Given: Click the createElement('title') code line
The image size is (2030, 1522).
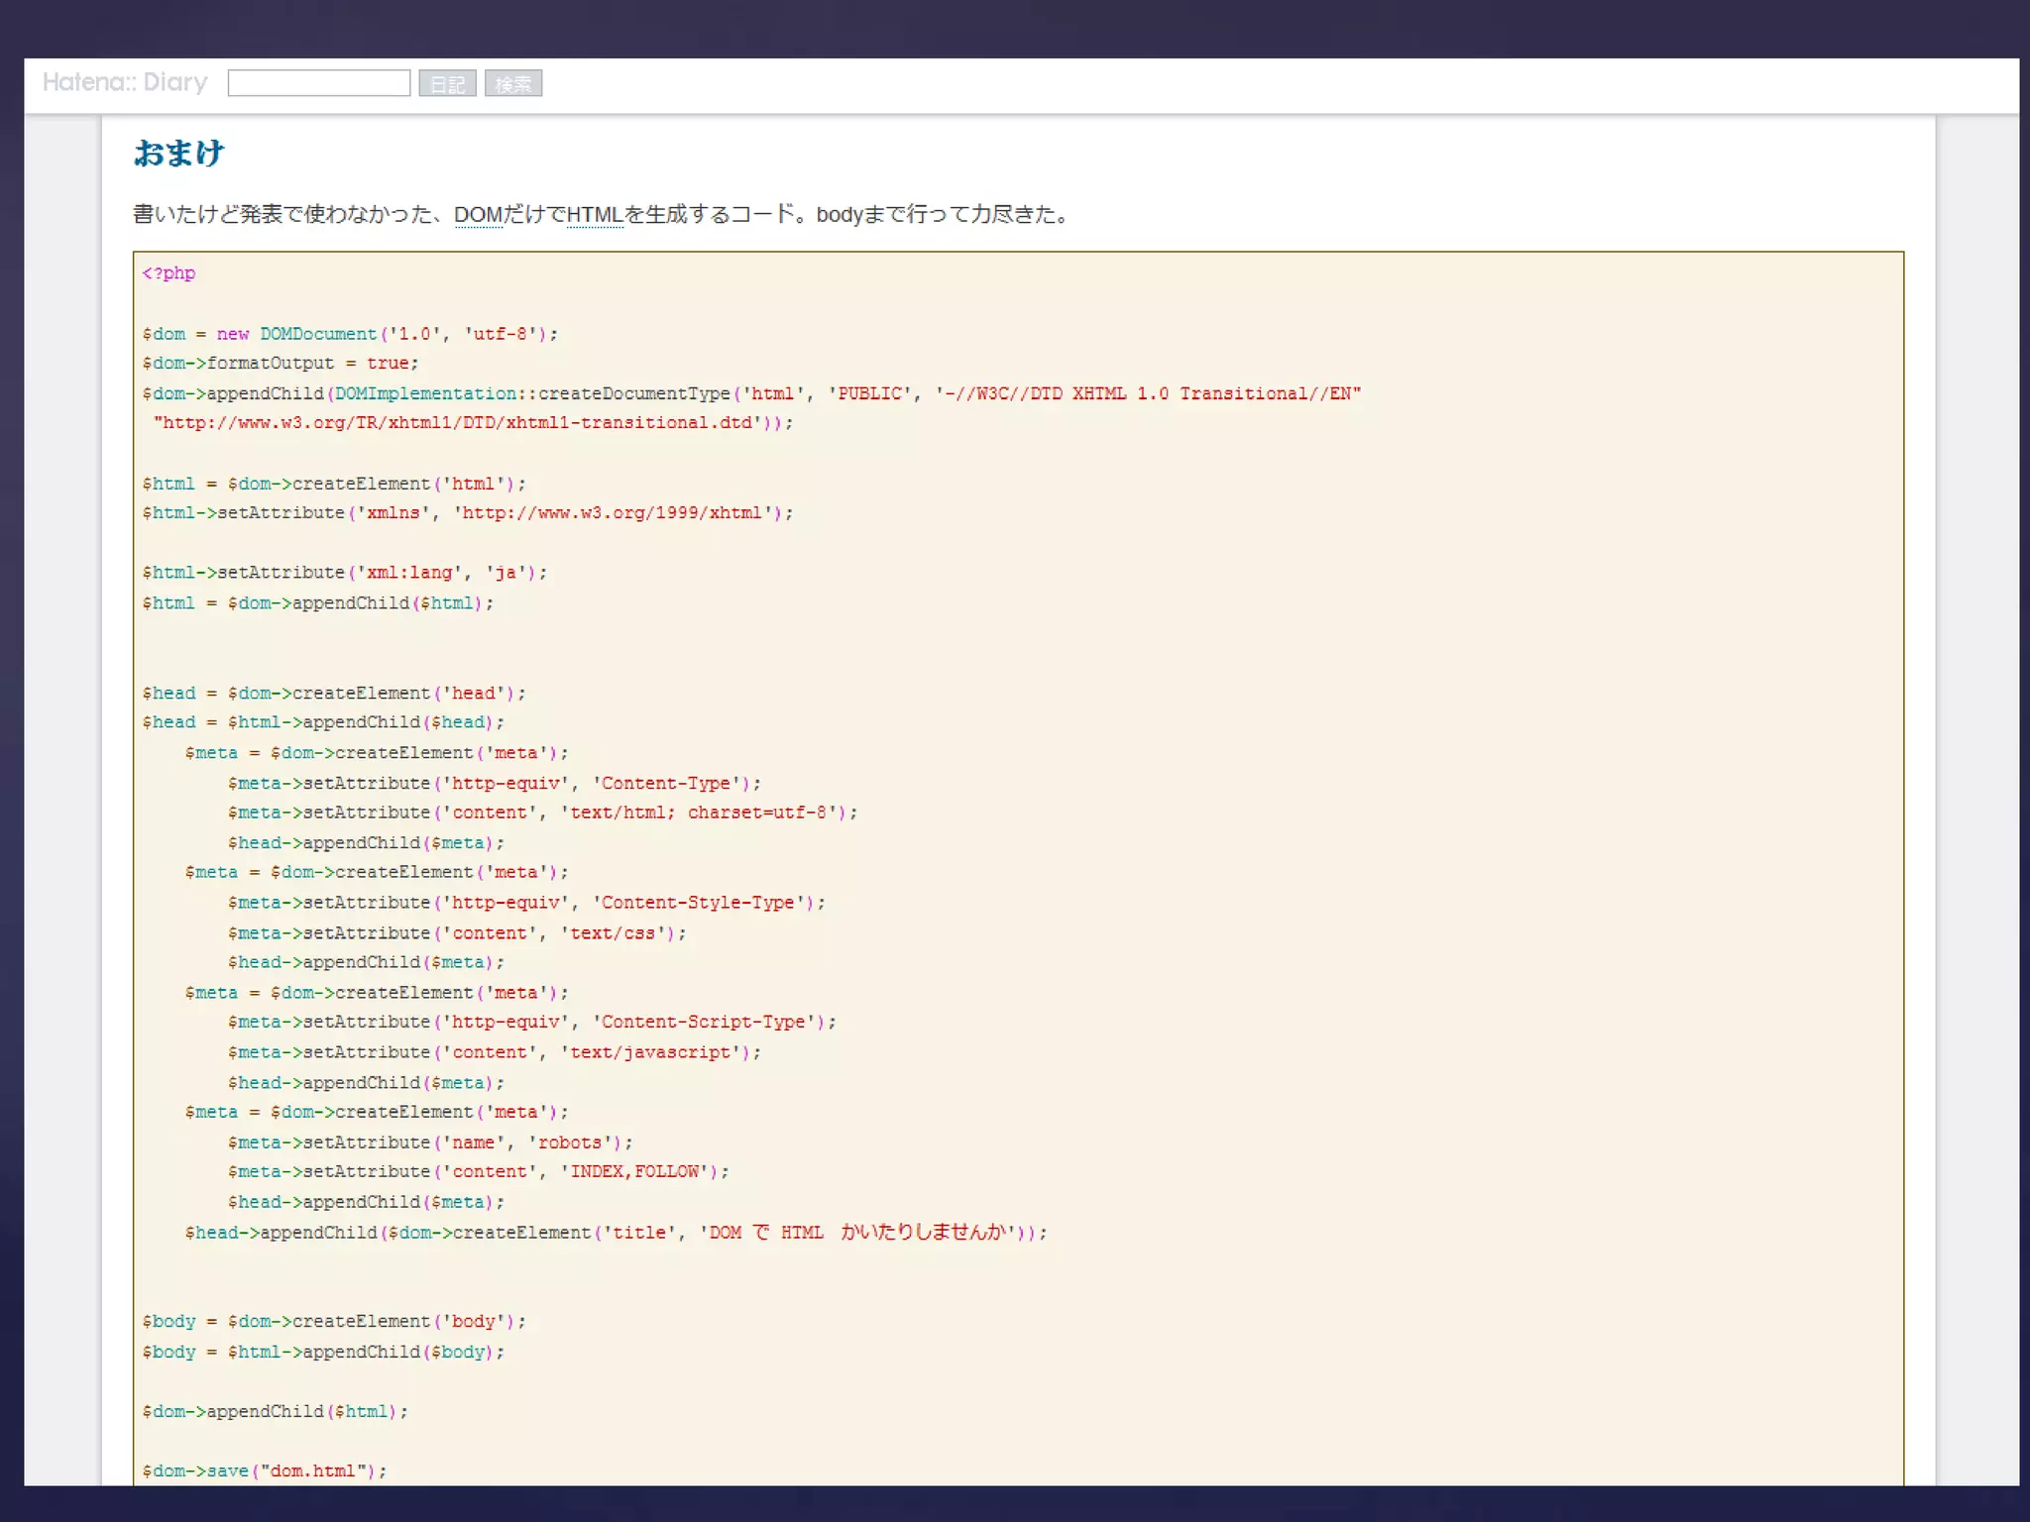Looking at the screenshot, I should pos(615,1233).
